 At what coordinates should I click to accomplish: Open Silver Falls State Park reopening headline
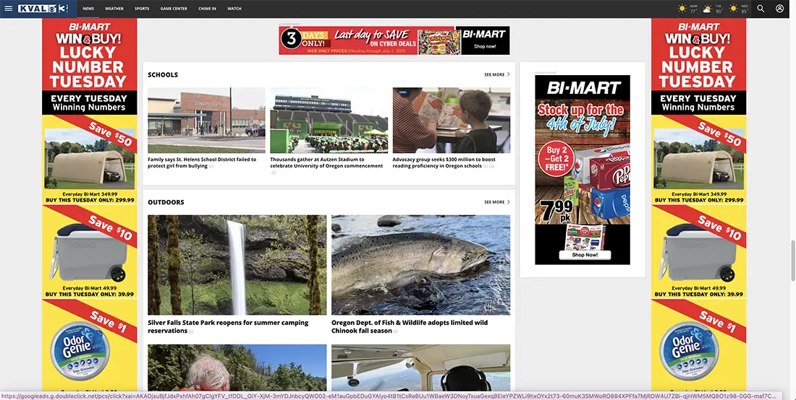click(x=228, y=326)
